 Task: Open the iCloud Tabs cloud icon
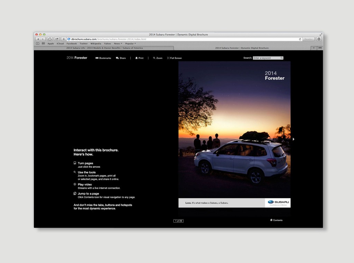[x=50, y=39]
